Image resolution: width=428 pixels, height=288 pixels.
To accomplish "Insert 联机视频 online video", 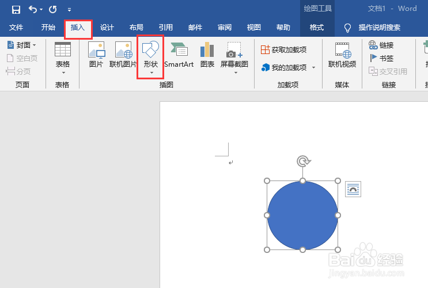I will pos(342,55).
